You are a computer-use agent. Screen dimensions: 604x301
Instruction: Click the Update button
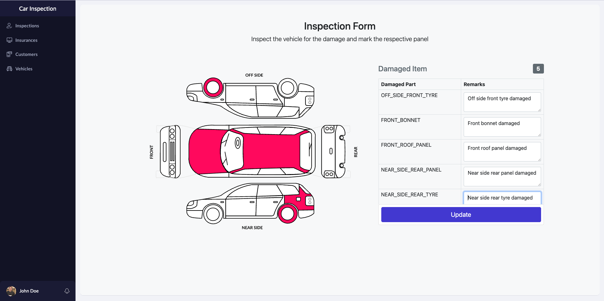point(461,215)
